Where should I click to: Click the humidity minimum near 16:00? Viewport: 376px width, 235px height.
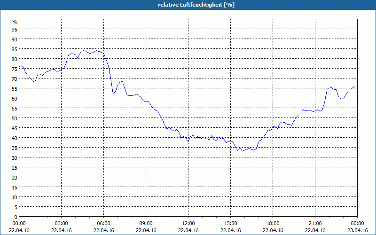[242, 151]
